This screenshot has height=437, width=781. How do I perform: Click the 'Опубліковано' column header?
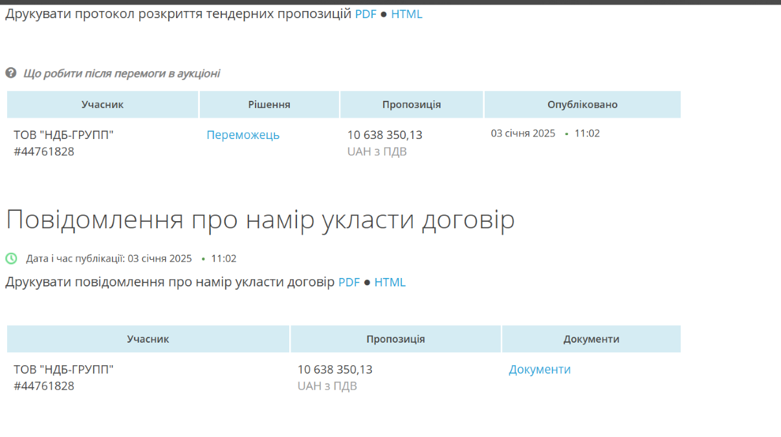tap(582, 105)
